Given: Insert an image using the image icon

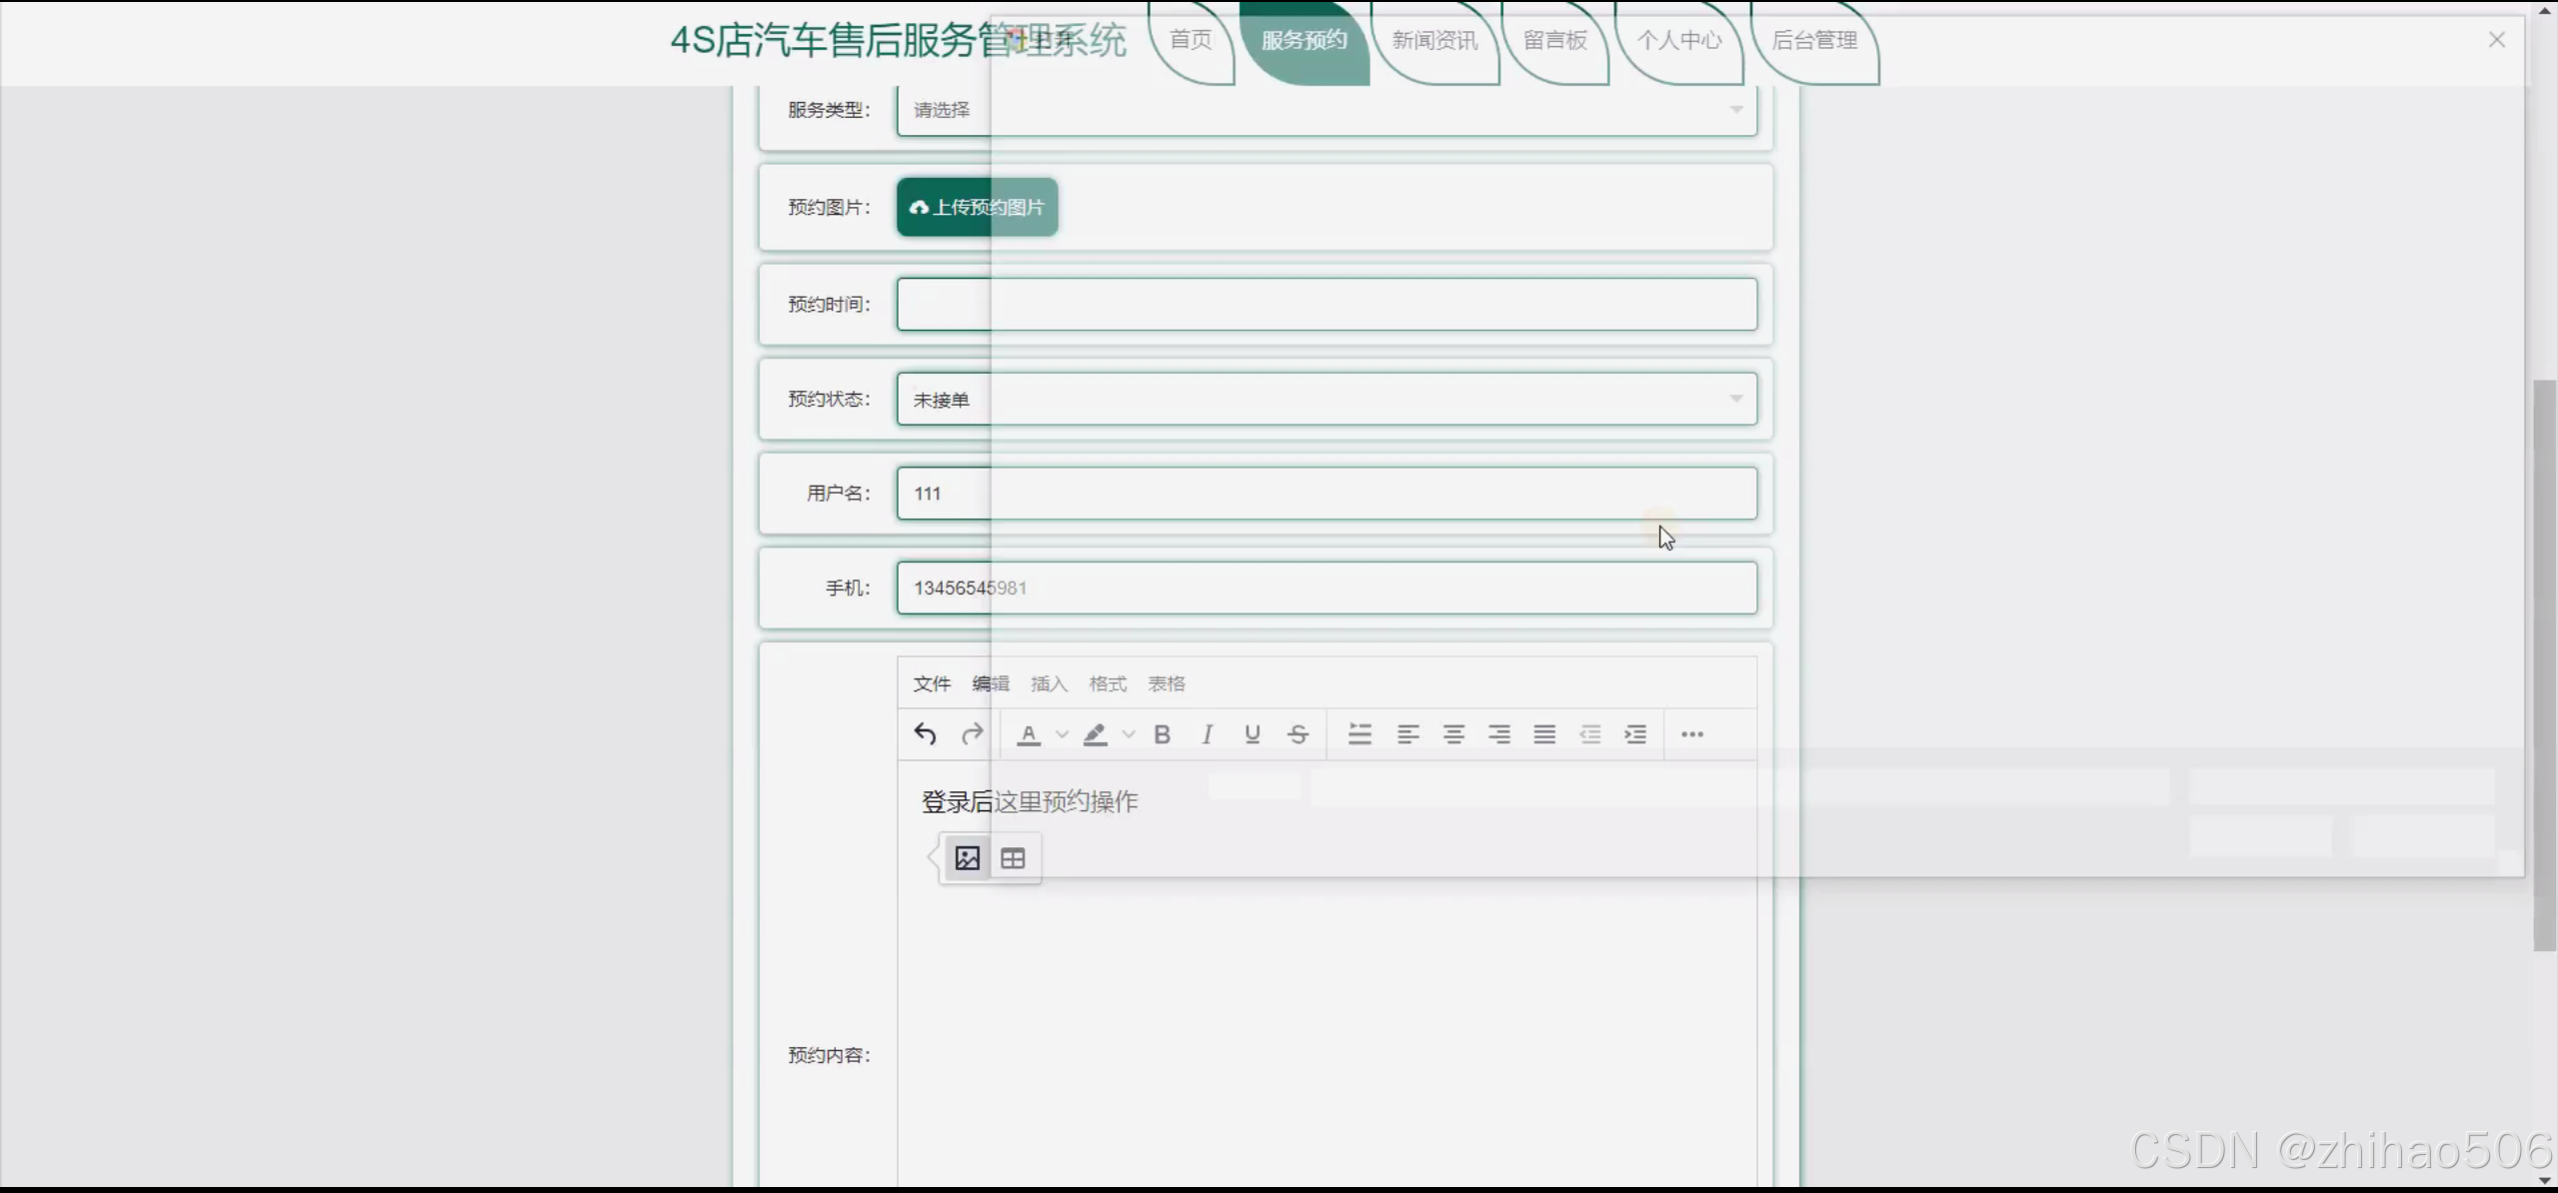Looking at the screenshot, I should click(966, 856).
